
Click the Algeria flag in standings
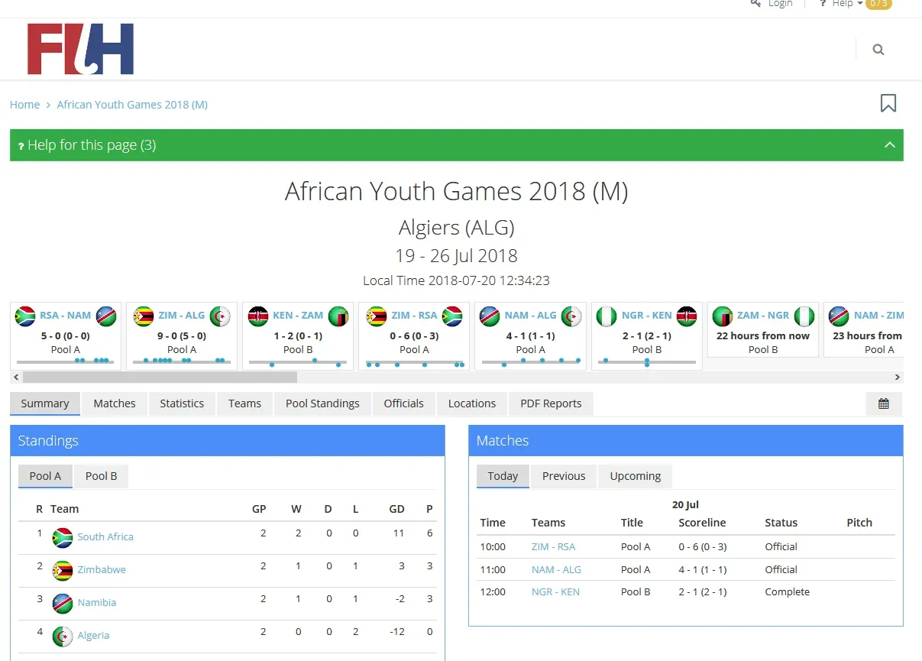pyautogui.click(x=62, y=636)
